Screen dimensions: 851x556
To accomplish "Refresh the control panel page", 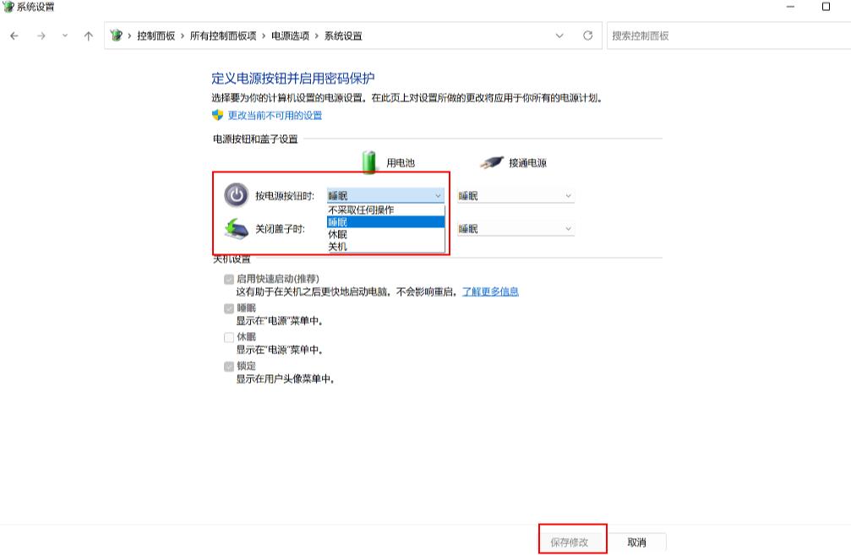I will (588, 35).
